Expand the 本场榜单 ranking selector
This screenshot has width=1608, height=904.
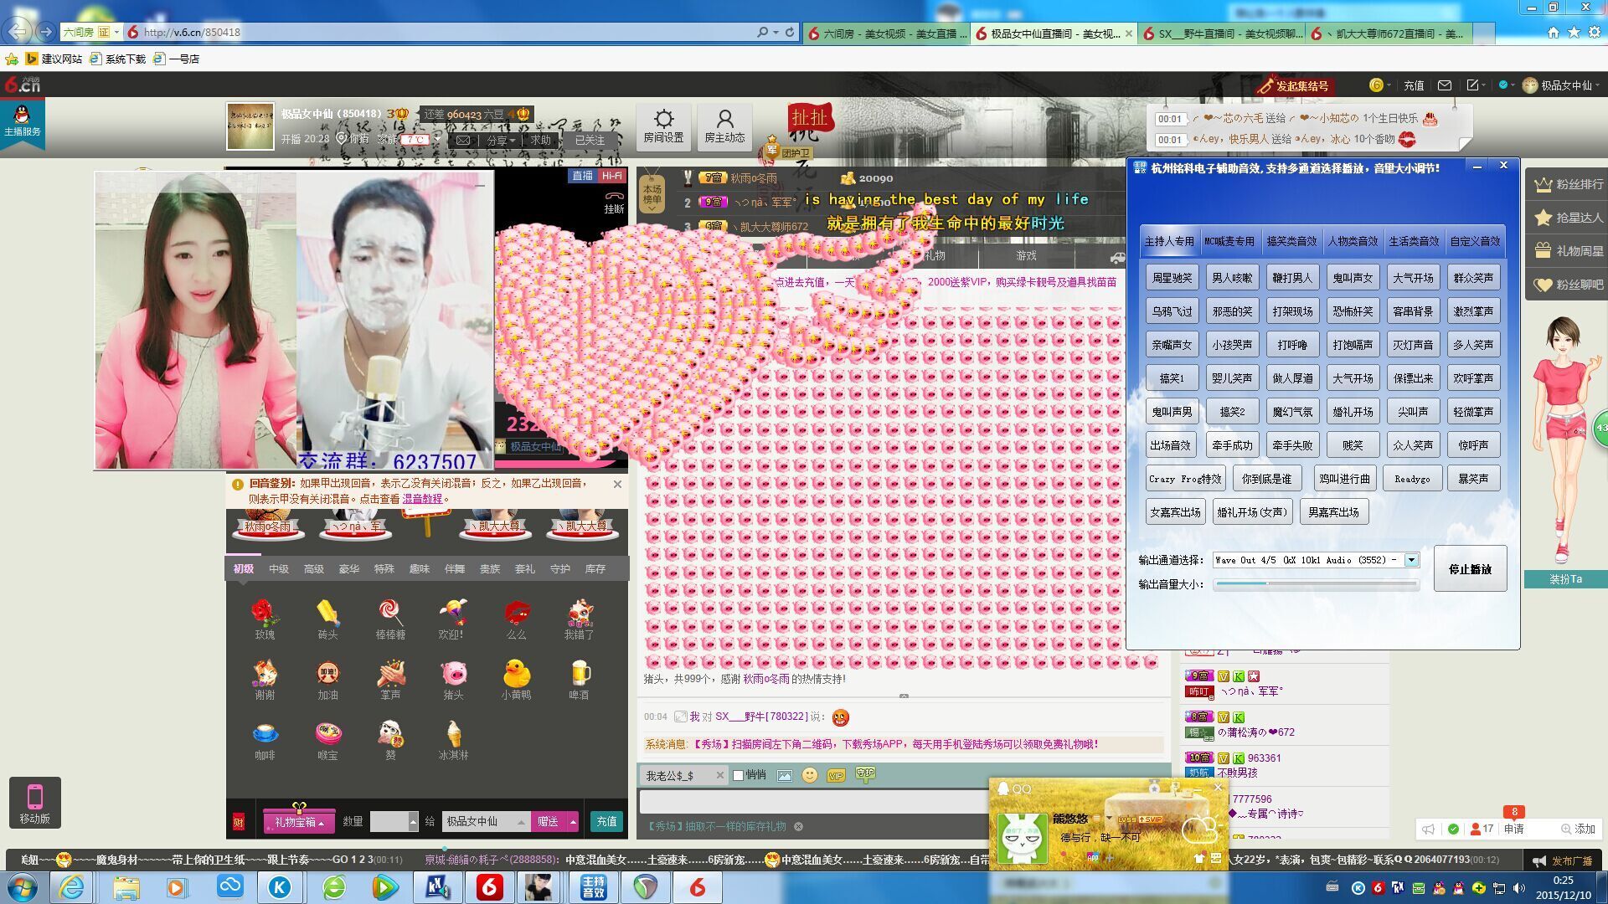pyautogui.click(x=652, y=194)
